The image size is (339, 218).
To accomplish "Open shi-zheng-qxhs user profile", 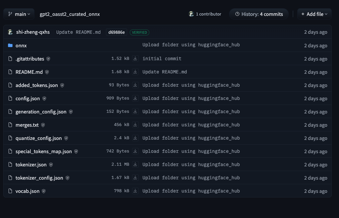I will pyautogui.click(x=33, y=32).
